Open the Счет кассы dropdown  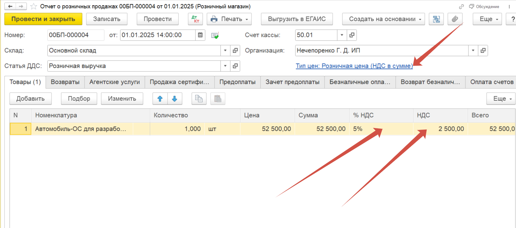[342, 35]
